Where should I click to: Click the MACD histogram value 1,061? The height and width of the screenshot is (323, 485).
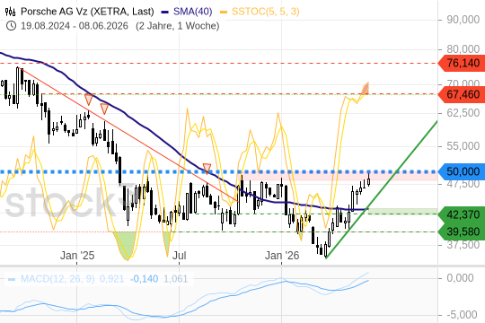175,279
